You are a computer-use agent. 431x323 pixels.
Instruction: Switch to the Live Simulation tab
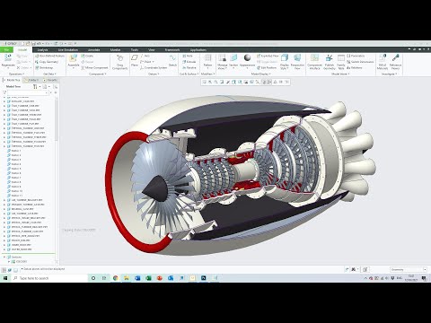click(x=68, y=50)
